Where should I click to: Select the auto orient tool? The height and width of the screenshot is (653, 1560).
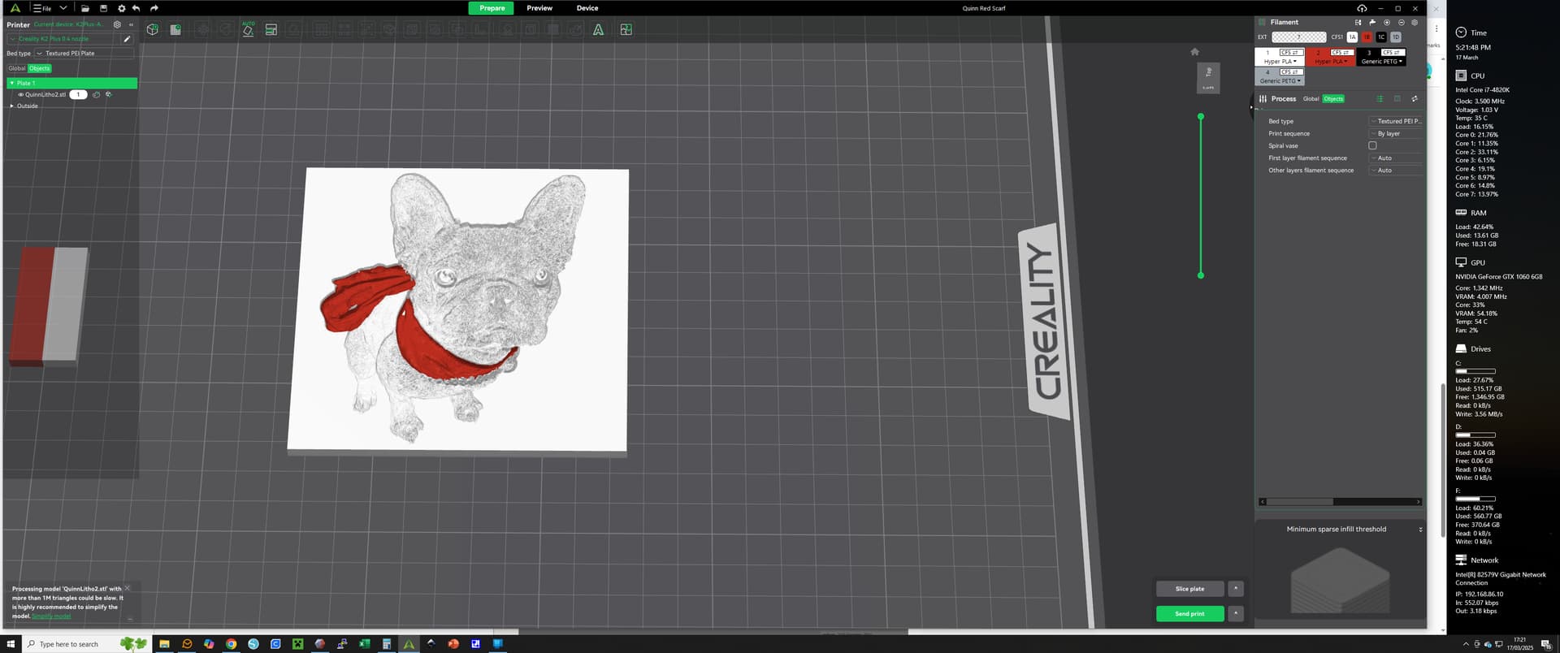pyautogui.click(x=249, y=29)
